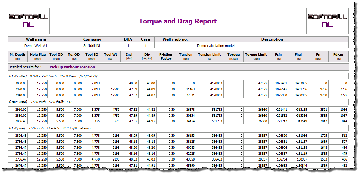
Task: Select the Fdrag column header
Action: 338,56
